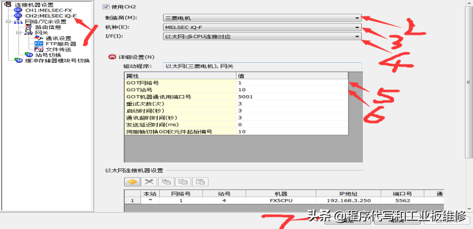Viewport: 473px width, 229px height.
Task: Click the 机器 column header
Action: [x=281, y=193]
